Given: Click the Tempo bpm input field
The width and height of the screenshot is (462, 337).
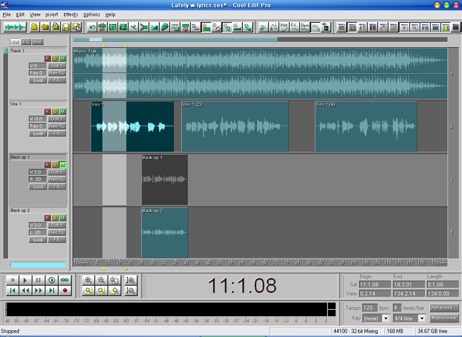Looking at the screenshot, I should coord(370,308).
